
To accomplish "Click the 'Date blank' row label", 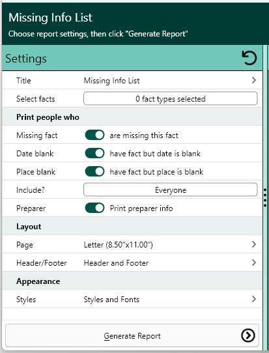I will (35, 154).
